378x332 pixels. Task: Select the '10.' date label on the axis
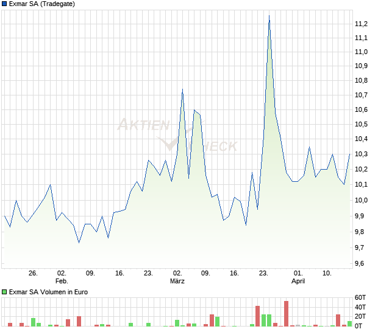tap(327, 274)
